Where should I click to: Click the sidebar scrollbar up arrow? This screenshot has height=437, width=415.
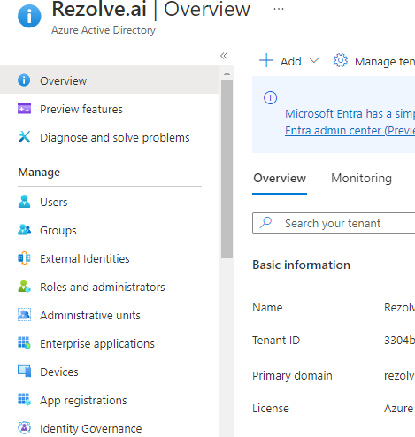click(227, 73)
